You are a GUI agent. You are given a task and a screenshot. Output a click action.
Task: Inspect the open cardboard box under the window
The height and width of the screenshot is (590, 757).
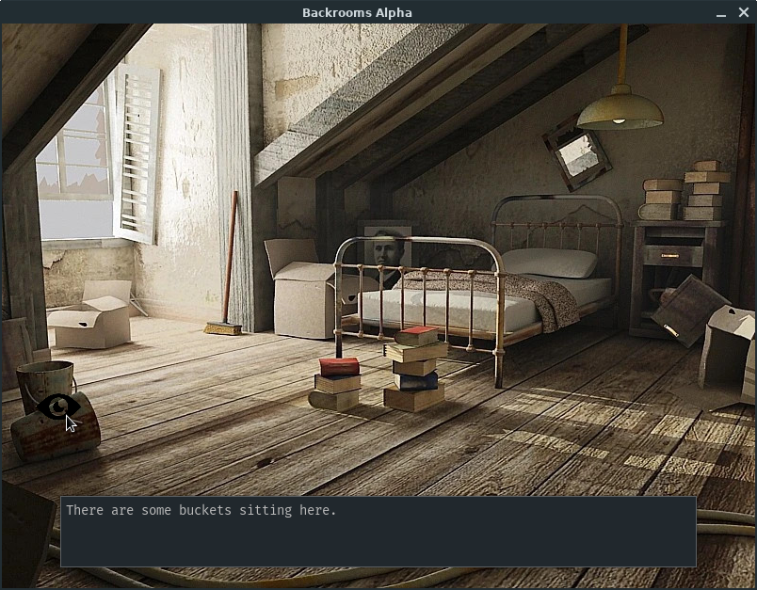click(x=91, y=315)
